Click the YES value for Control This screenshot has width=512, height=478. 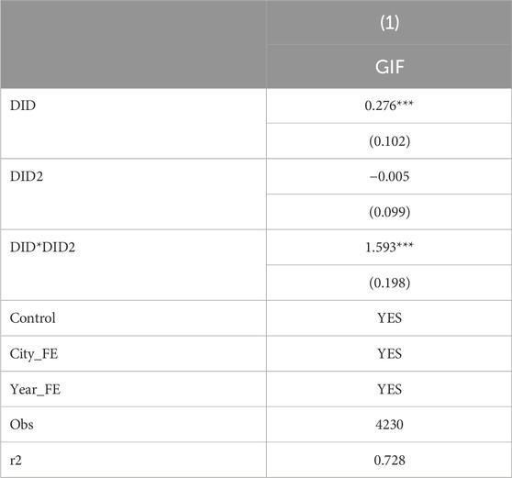pos(389,318)
